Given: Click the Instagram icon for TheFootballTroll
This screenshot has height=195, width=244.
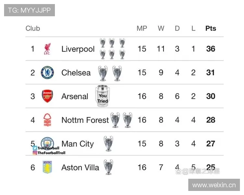Looking at the screenshot, I should coord(35,153).
